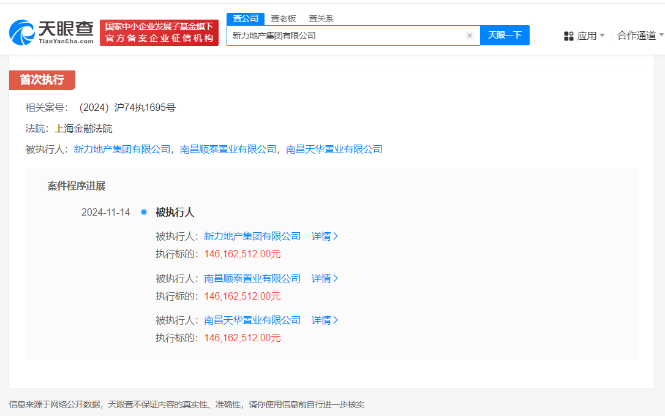Image resolution: width=665 pixels, height=416 pixels.
Task: Click the 天眼一下 search button
Action: pos(505,36)
